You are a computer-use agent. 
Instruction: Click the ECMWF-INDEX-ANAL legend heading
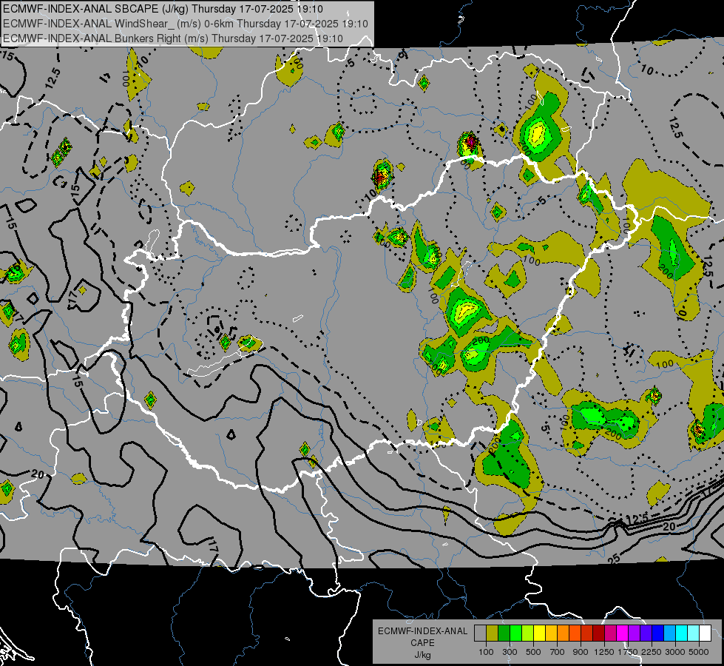pyautogui.click(x=422, y=631)
